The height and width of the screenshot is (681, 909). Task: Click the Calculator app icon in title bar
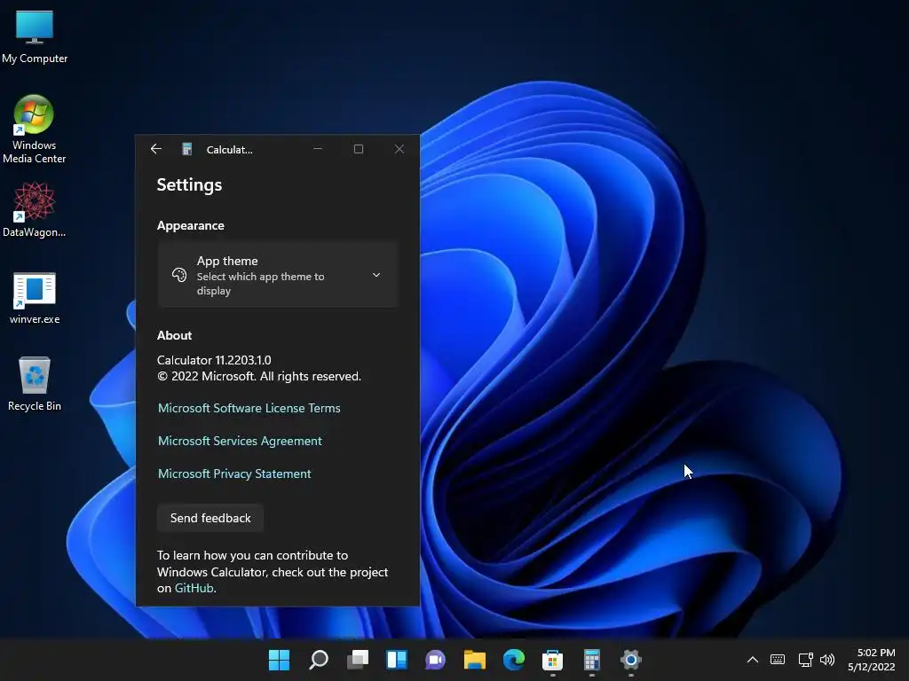186,149
